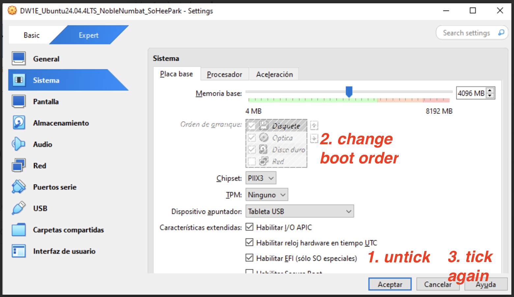Switch to the Expert mode tab
Screen dimensions: 514x297
(89, 35)
